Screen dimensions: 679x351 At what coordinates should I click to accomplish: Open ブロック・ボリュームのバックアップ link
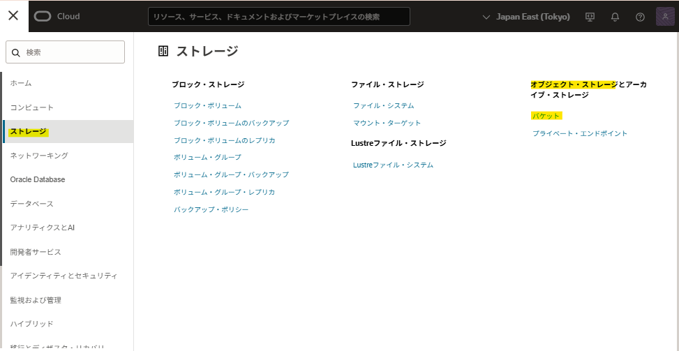(231, 123)
